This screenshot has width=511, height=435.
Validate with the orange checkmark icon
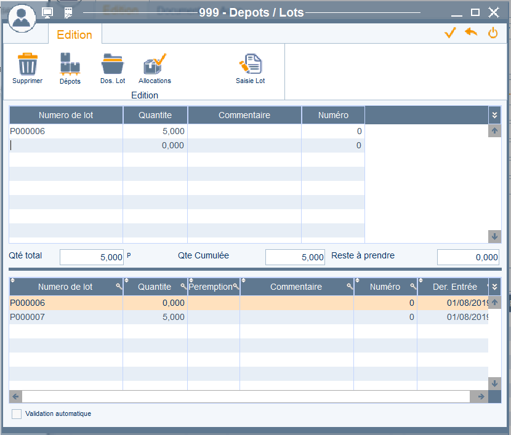click(x=450, y=33)
